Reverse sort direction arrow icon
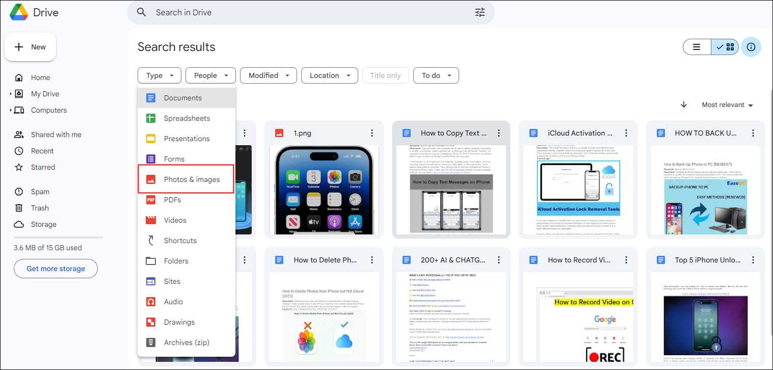Screen dimensions: 773x370 (684, 104)
